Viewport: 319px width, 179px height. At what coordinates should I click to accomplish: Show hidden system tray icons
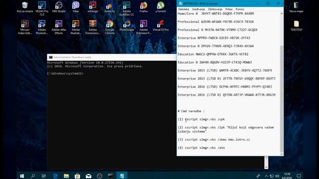tap(266, 176)
